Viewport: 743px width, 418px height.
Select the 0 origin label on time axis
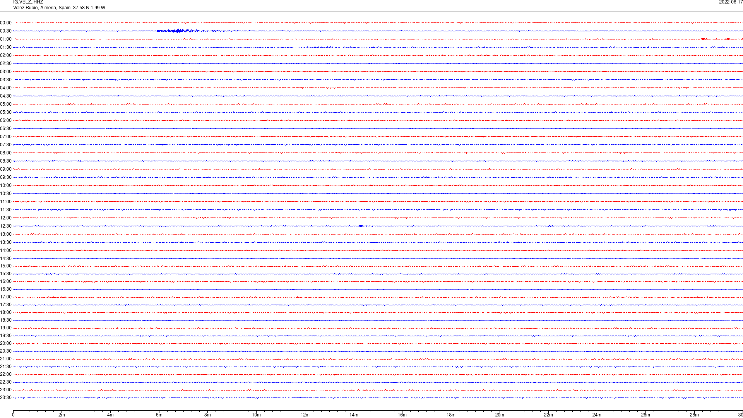[13, 415]
